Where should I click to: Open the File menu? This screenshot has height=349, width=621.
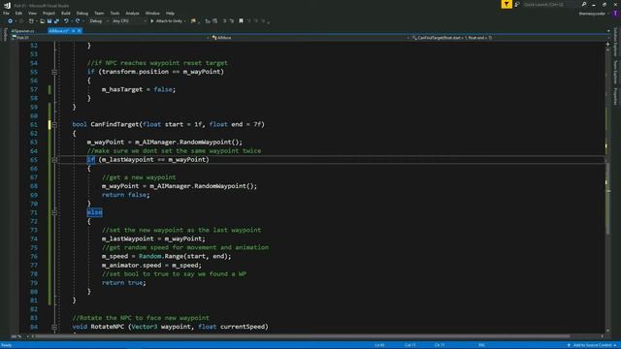6,13
